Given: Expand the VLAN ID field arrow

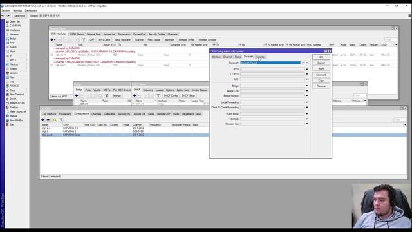Looking at the screenshot, I should [307, 119].
